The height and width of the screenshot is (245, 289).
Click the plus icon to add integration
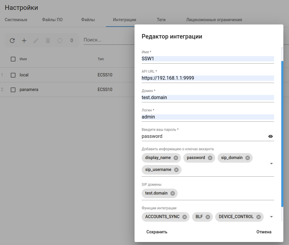(24, 41)
